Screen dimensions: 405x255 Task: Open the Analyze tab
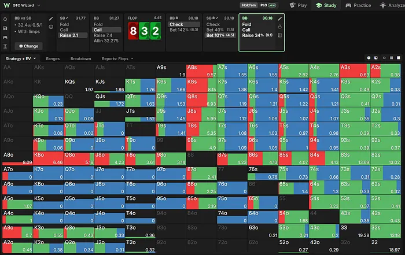coord(392,5)
